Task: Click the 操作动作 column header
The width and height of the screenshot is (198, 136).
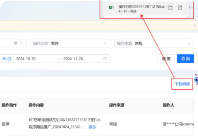Action: click(9, 105)
